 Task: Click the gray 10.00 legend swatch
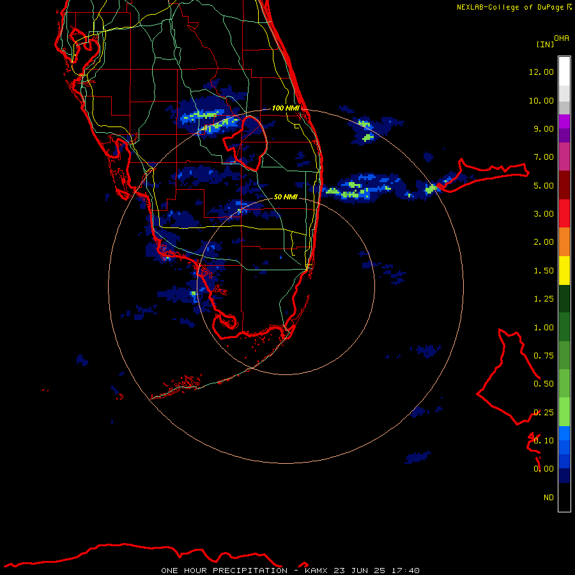pos(564,107)
